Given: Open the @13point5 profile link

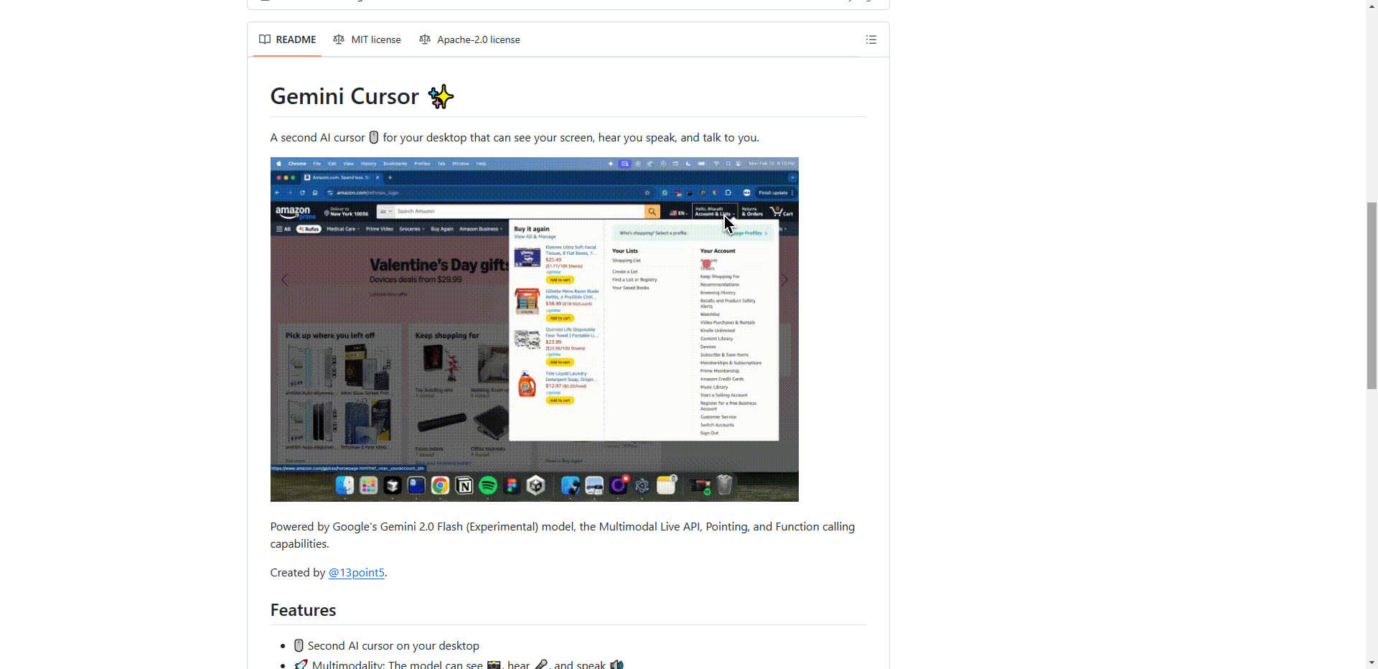Looking at the screenshot, I should (357, 572).
